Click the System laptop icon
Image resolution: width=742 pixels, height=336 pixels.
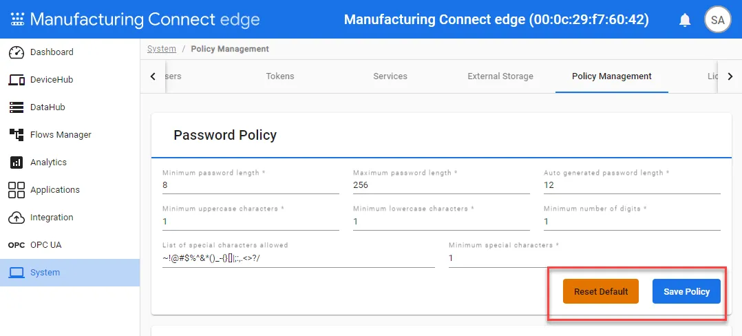click(x=17, y=273)
